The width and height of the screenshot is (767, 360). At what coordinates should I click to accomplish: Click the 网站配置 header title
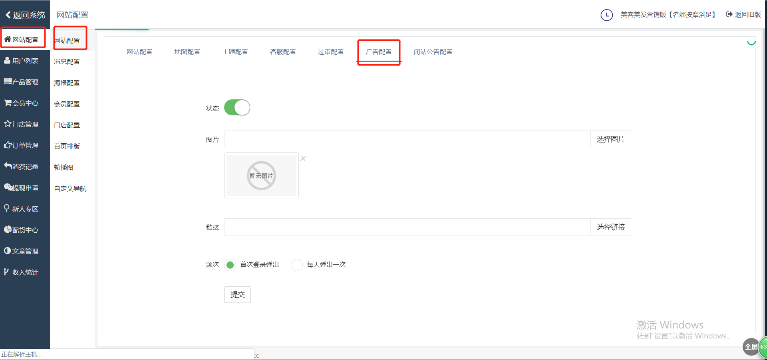(x=72, y=15)
